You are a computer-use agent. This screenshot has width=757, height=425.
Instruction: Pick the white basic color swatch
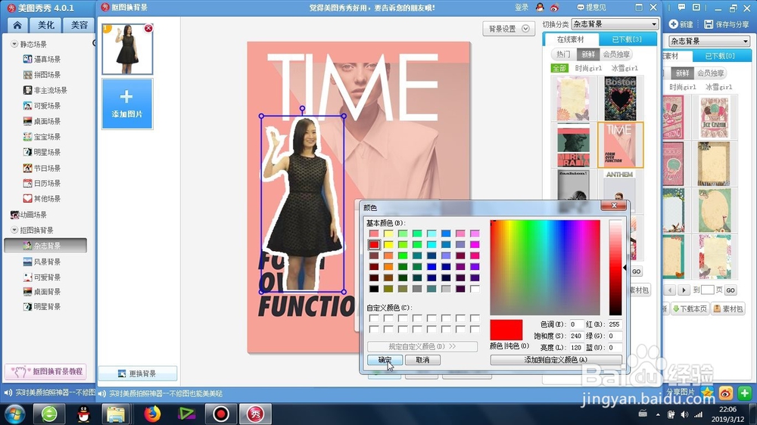(475, 288)
